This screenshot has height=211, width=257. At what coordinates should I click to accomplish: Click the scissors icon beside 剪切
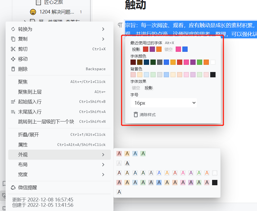coord(13,49)
